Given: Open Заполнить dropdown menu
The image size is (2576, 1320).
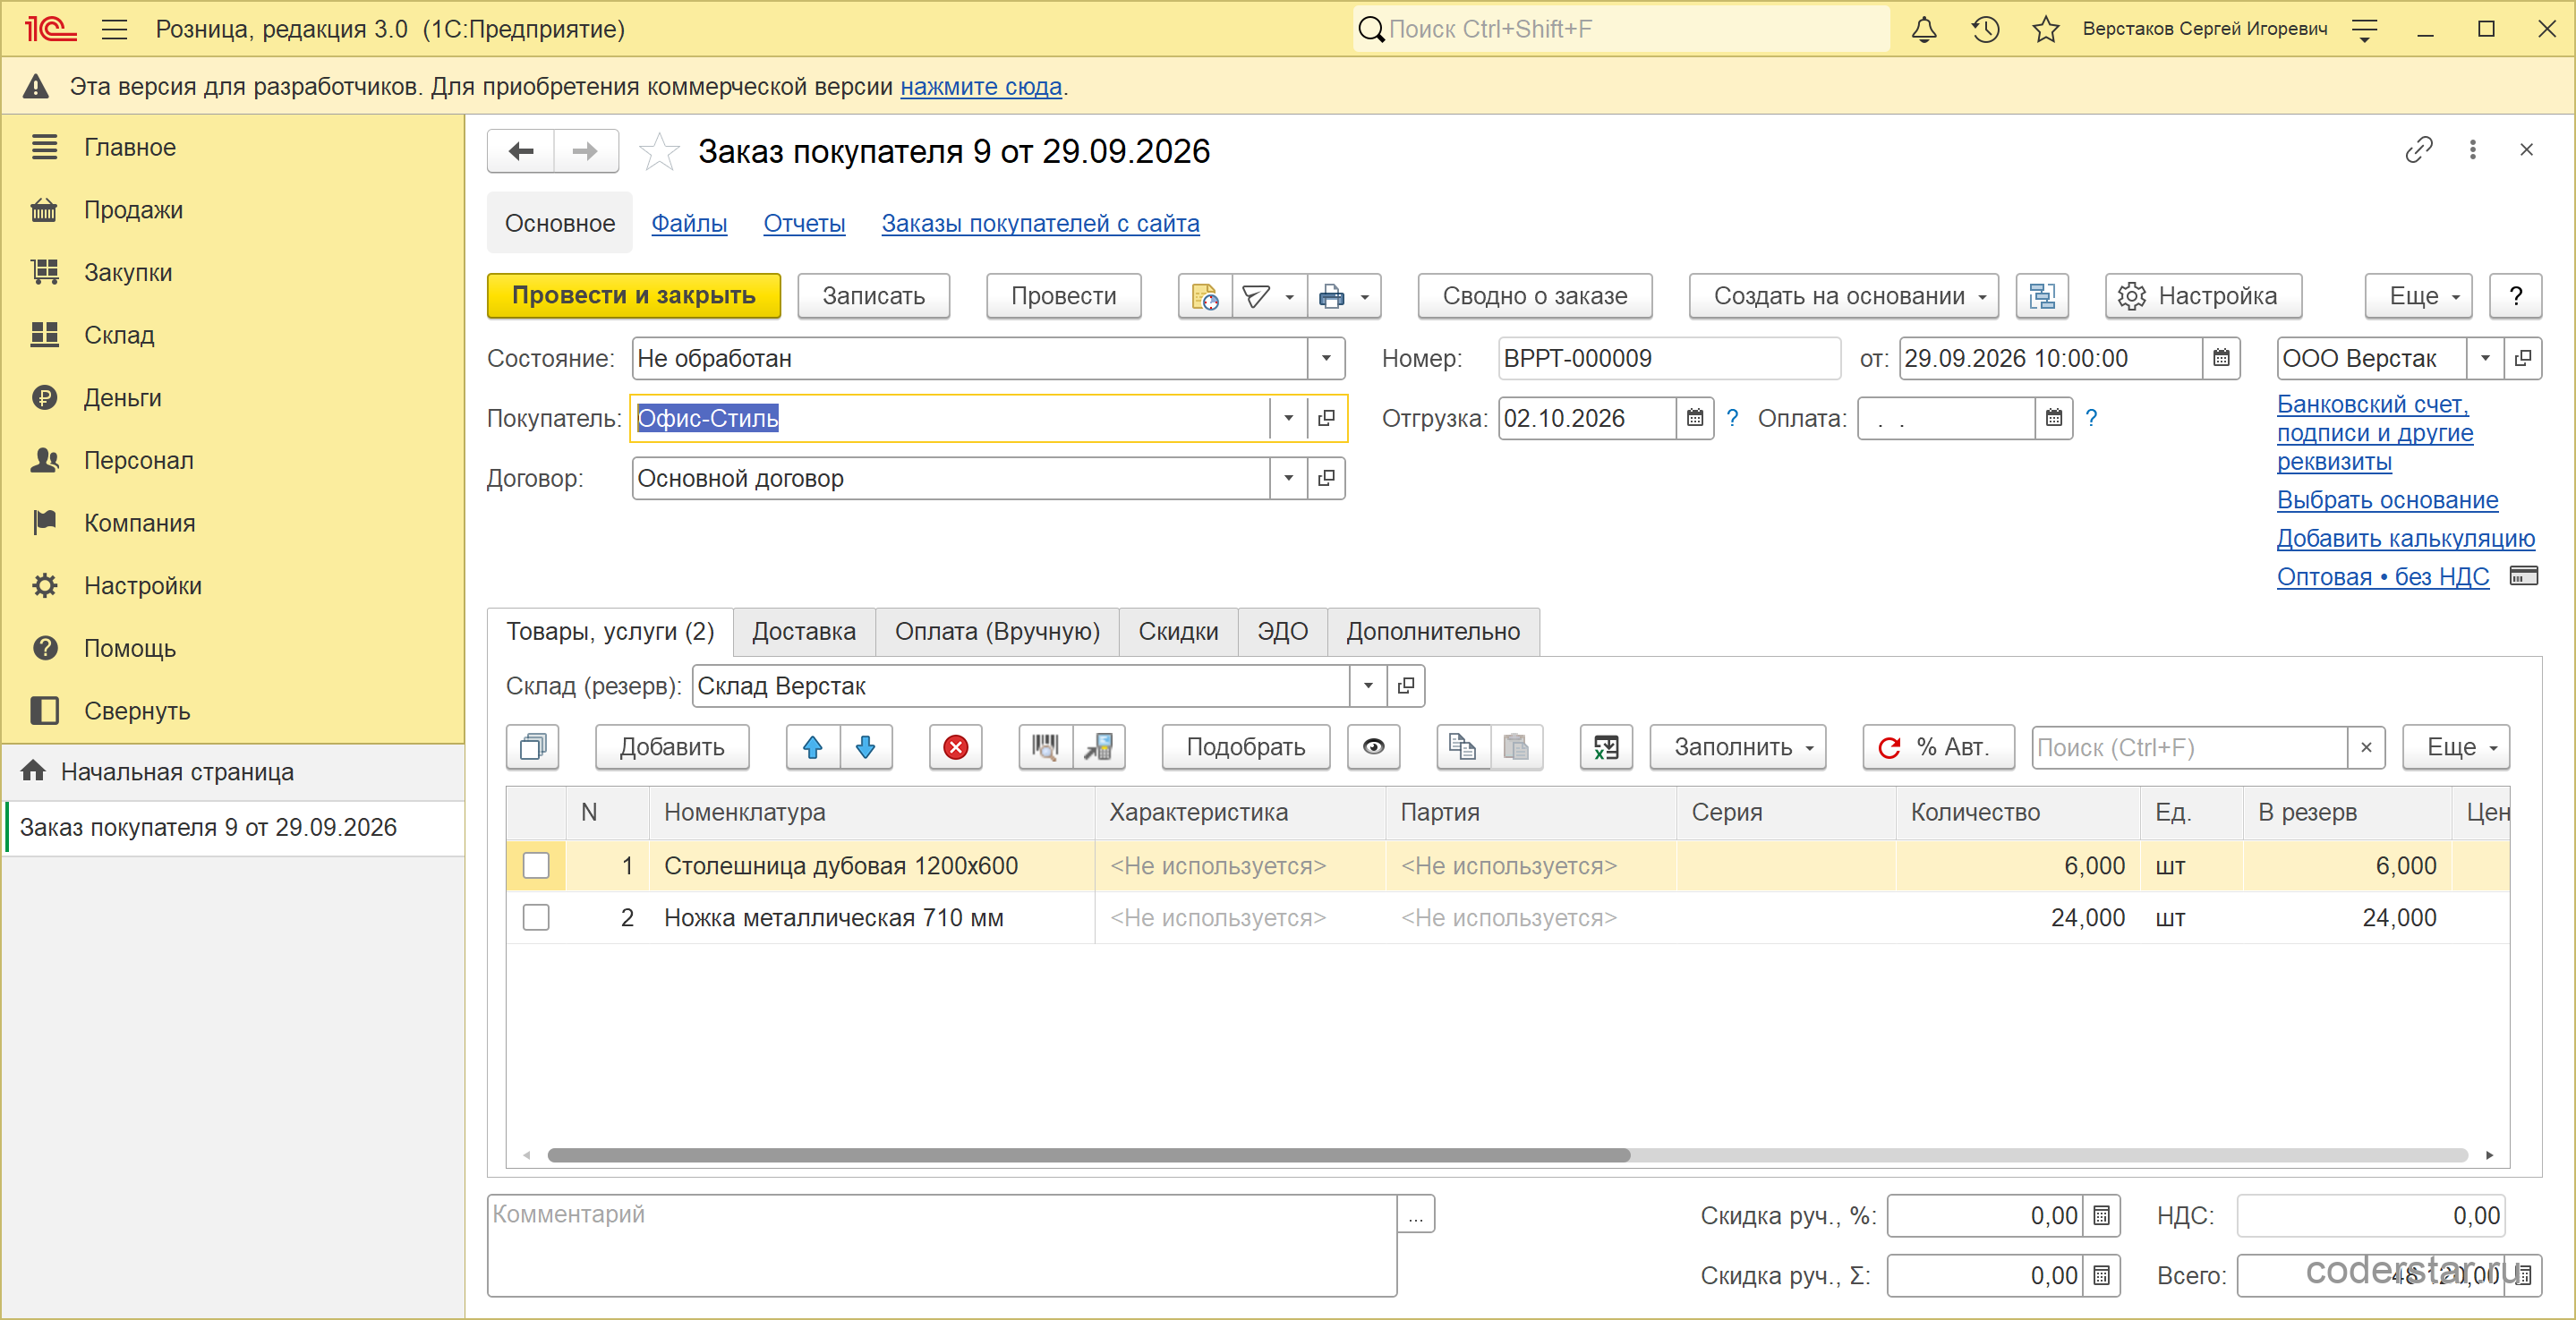Looking at the screenshot, I should tap(1738, 747).
